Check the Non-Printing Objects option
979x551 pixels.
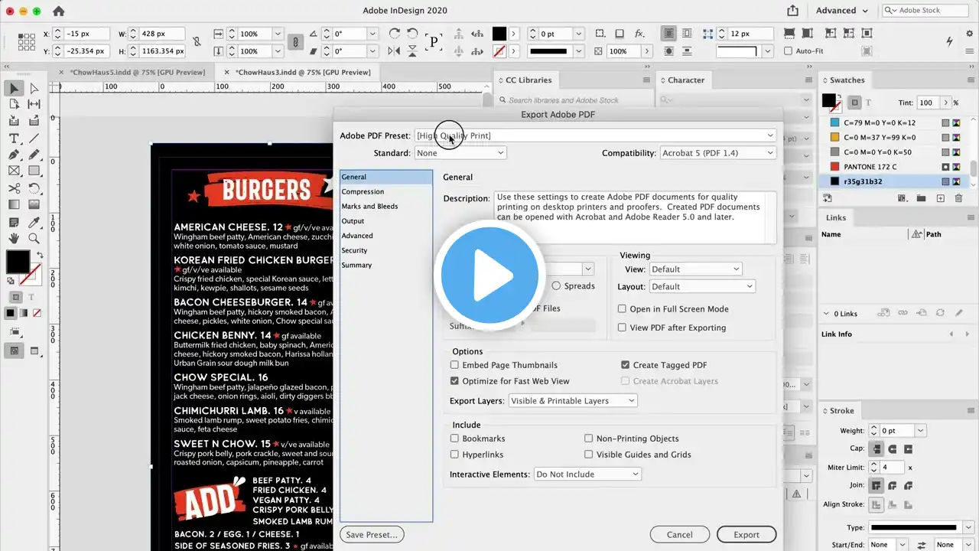[589, 439]
